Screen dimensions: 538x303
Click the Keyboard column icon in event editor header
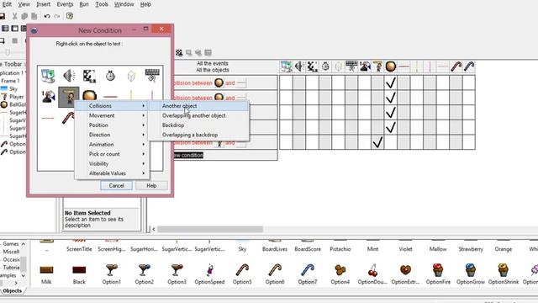click(351, 66)
